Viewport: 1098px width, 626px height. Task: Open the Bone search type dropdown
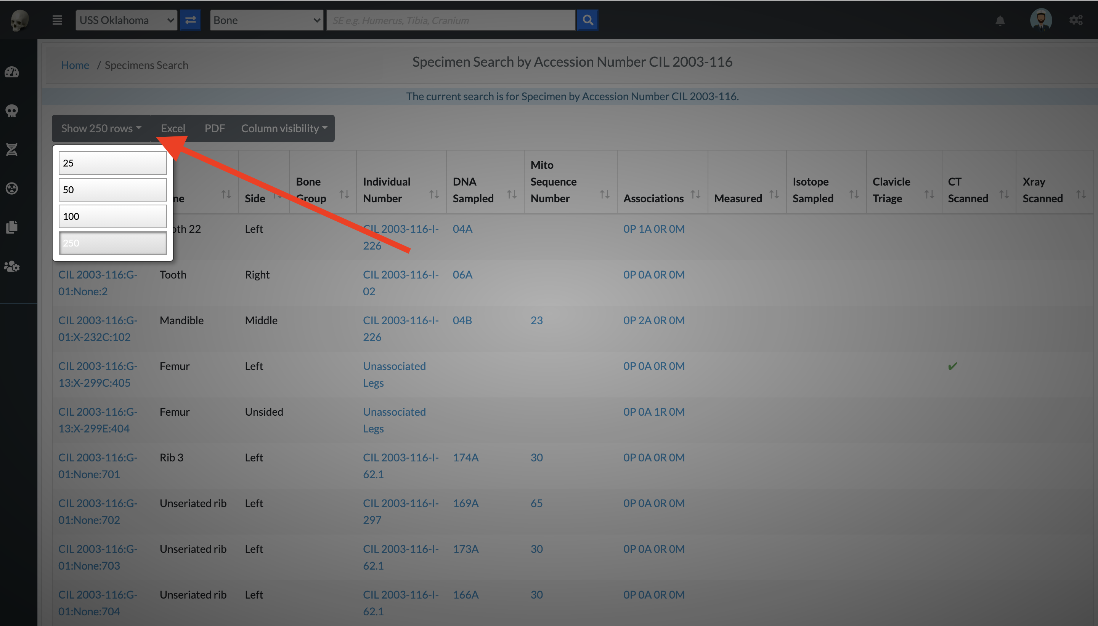tap(266, 20)
